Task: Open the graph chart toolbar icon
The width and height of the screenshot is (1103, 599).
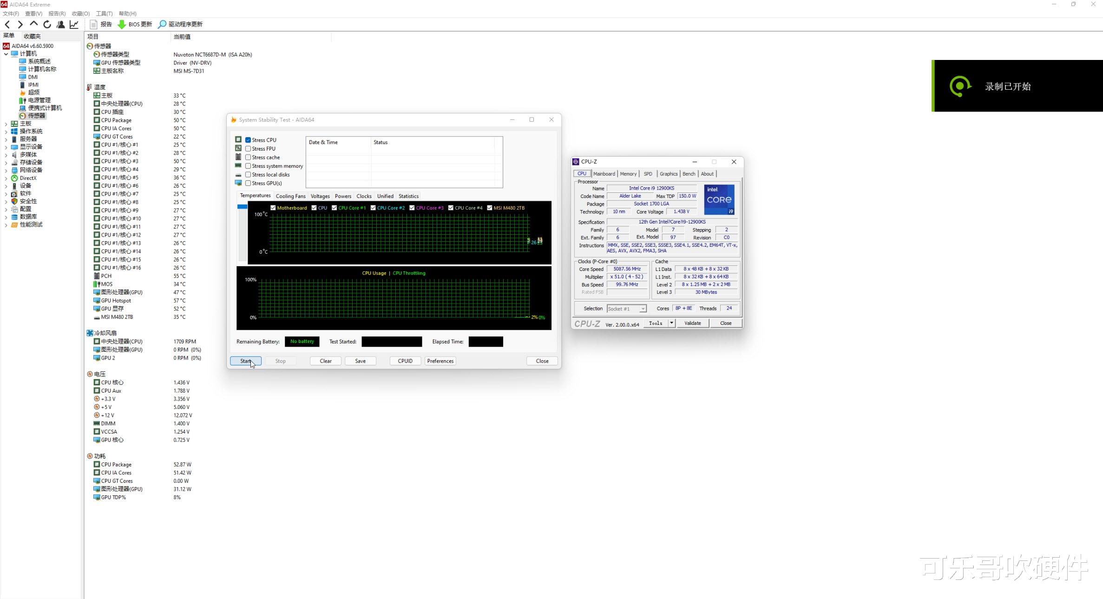Action: (x=74, y=24)
